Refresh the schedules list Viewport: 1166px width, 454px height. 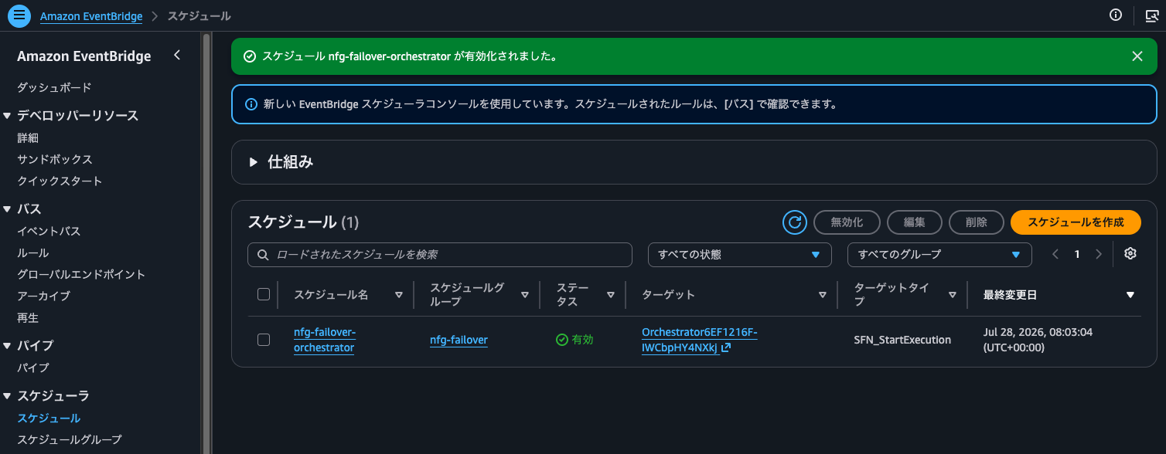pos(794,222)
